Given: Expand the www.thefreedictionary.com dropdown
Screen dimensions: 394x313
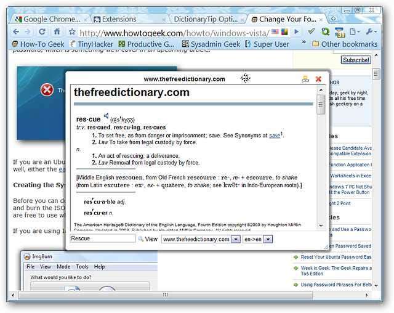Looking at the screenshot, I should coord(235,239).
